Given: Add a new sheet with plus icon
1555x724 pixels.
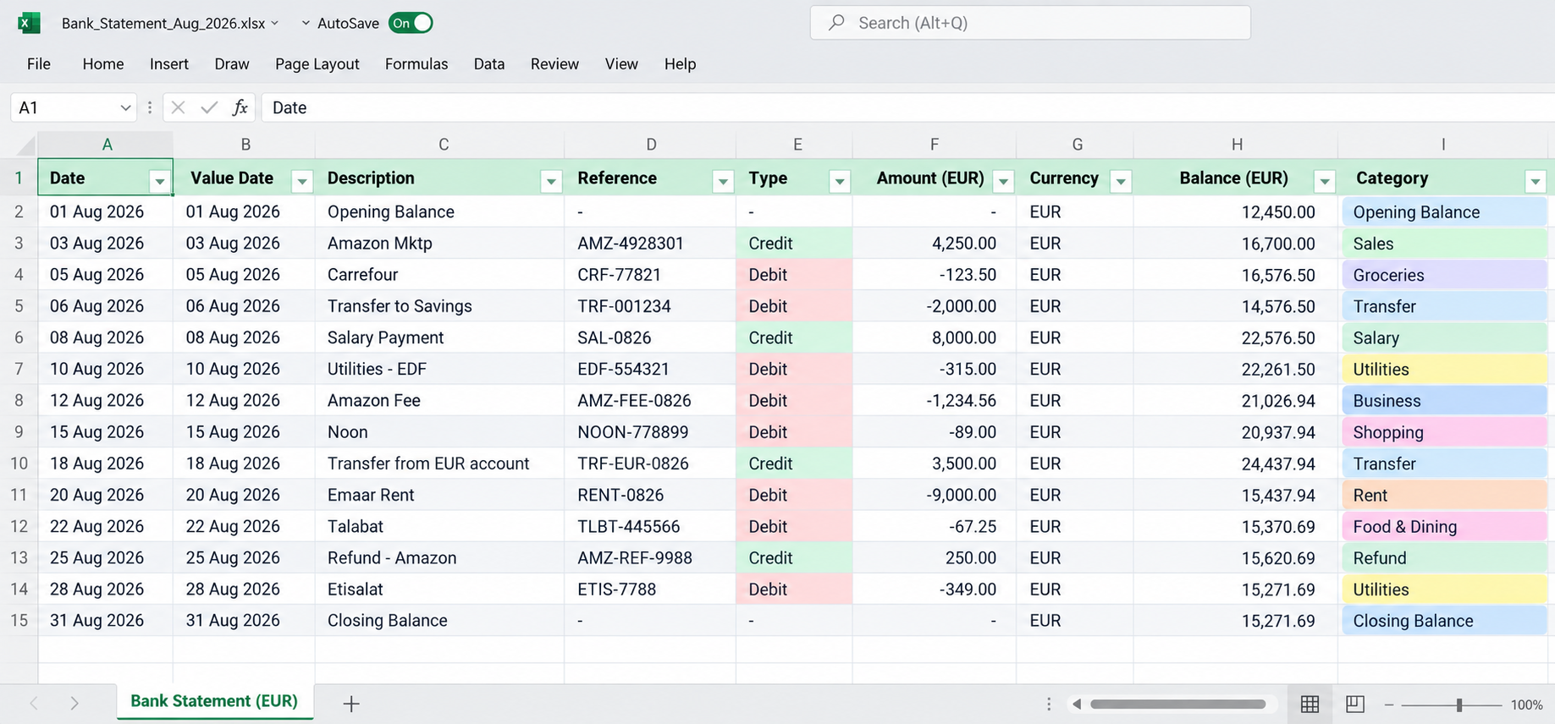Looking at the screenshot, I should pos(351,703).
